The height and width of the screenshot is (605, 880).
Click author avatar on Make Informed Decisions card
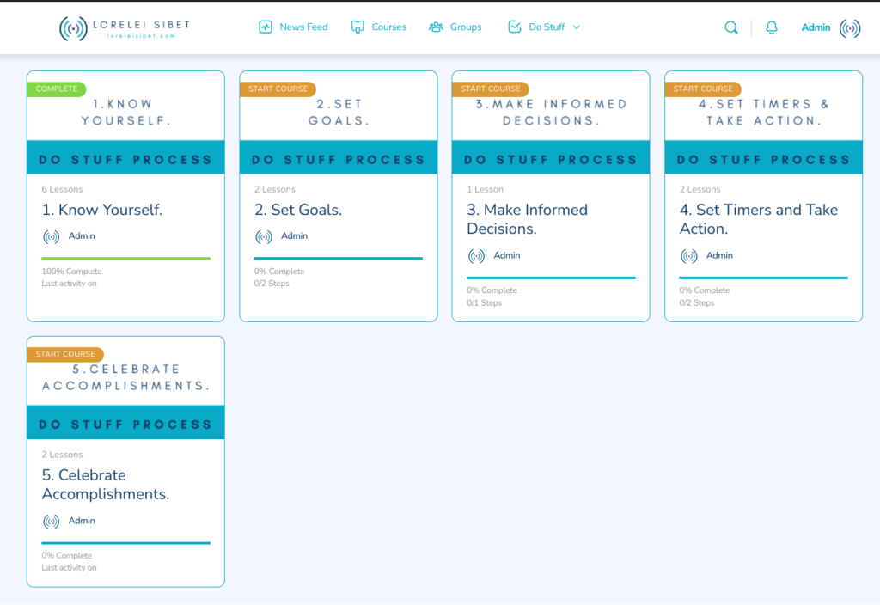476,256
